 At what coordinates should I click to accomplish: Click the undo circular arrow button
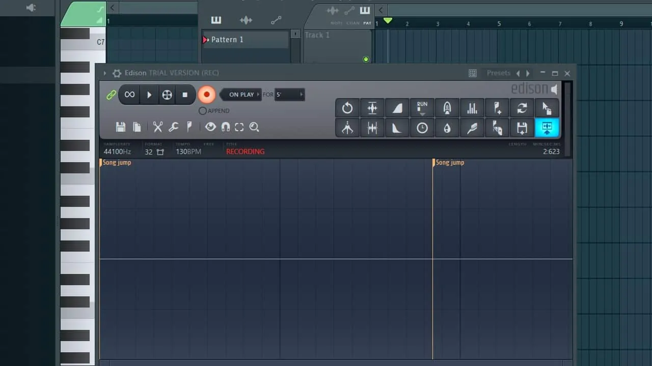coord(347,108)
